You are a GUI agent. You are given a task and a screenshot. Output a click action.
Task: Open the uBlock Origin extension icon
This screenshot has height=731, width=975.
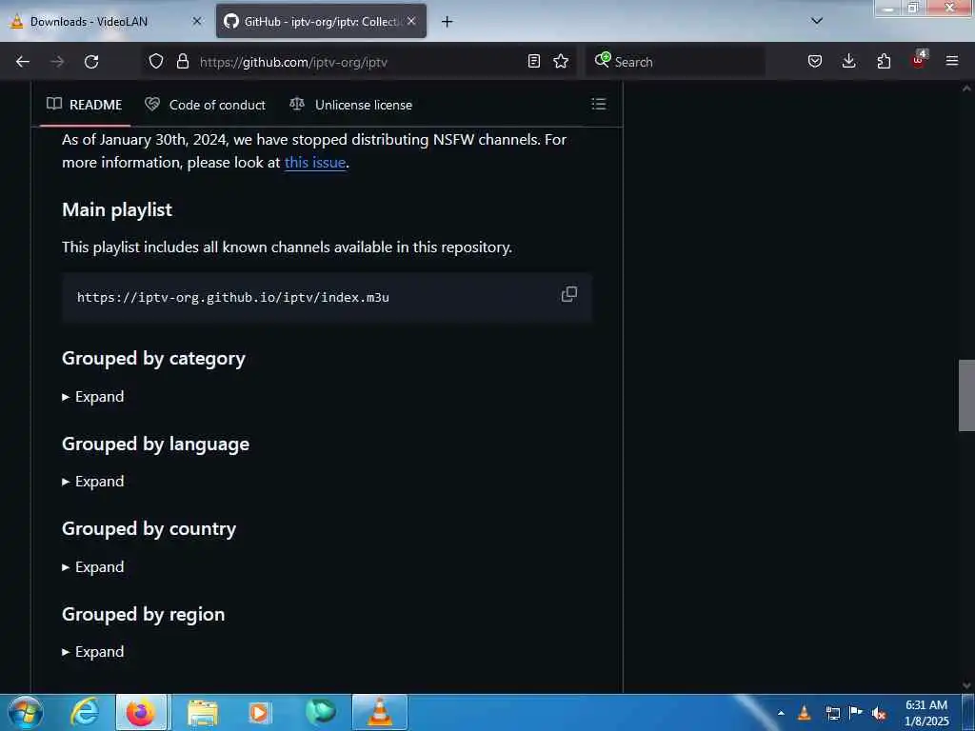tap(919, 60)
